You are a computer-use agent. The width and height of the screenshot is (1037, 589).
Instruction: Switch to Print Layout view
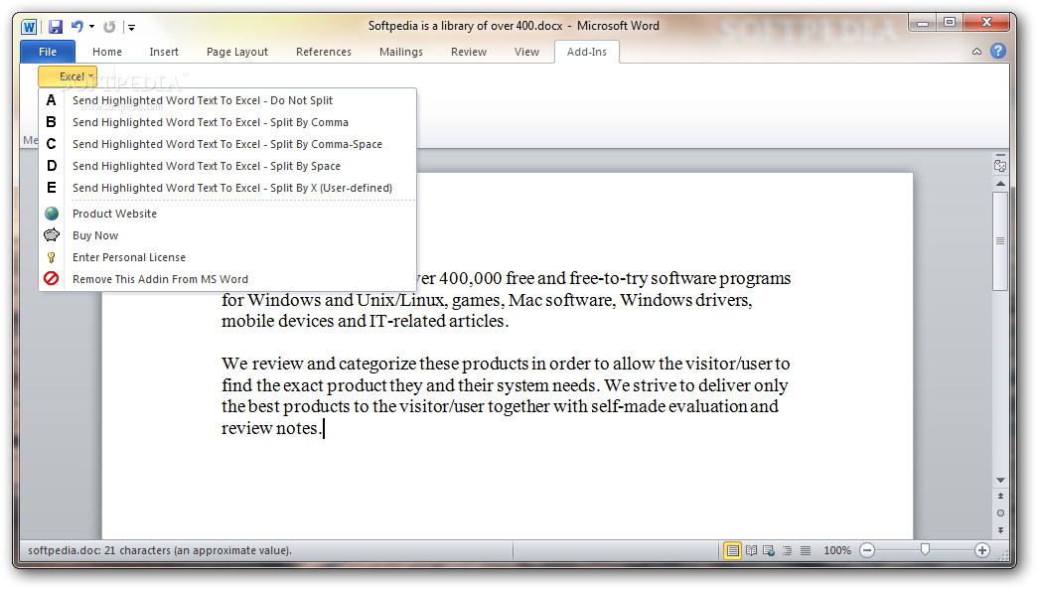733,550
